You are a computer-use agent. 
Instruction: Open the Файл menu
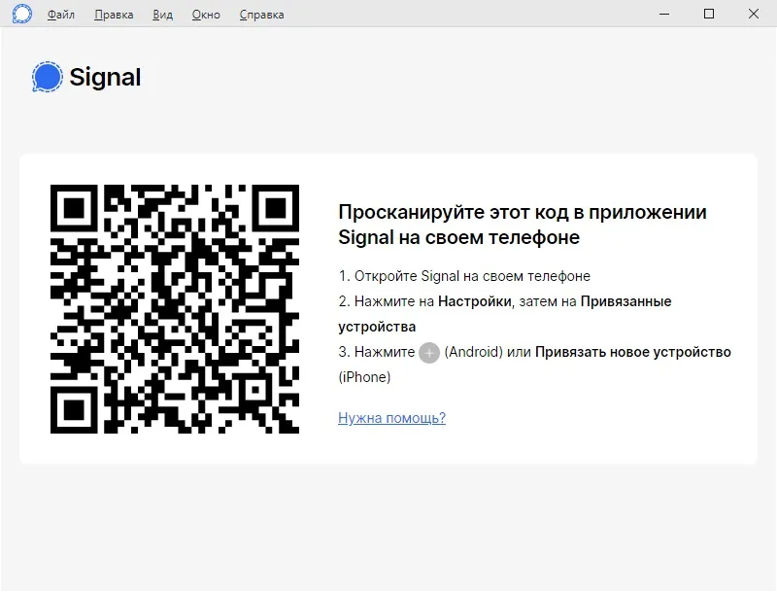[x=61, y=15]
